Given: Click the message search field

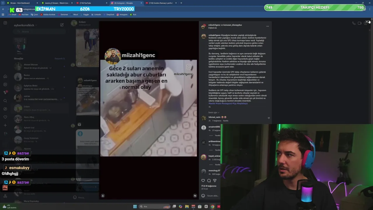Looking at the screenshot, I should click(x=39, y=32).
